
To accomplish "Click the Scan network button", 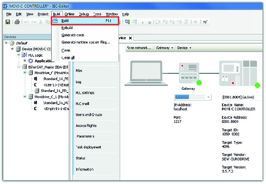I will [x=139, y=48].
